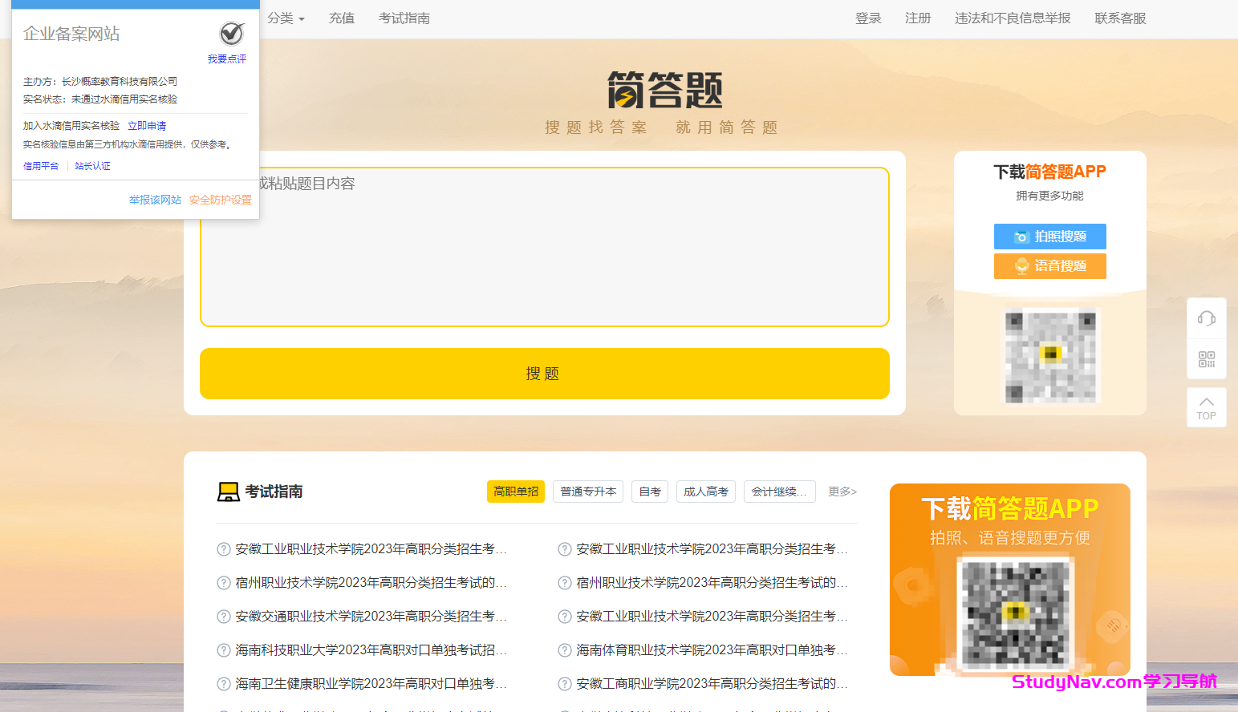The width and height of the screenshot is (1238, 712).
Task: Expand the truncated 会计继续 category
Action: 779,492
